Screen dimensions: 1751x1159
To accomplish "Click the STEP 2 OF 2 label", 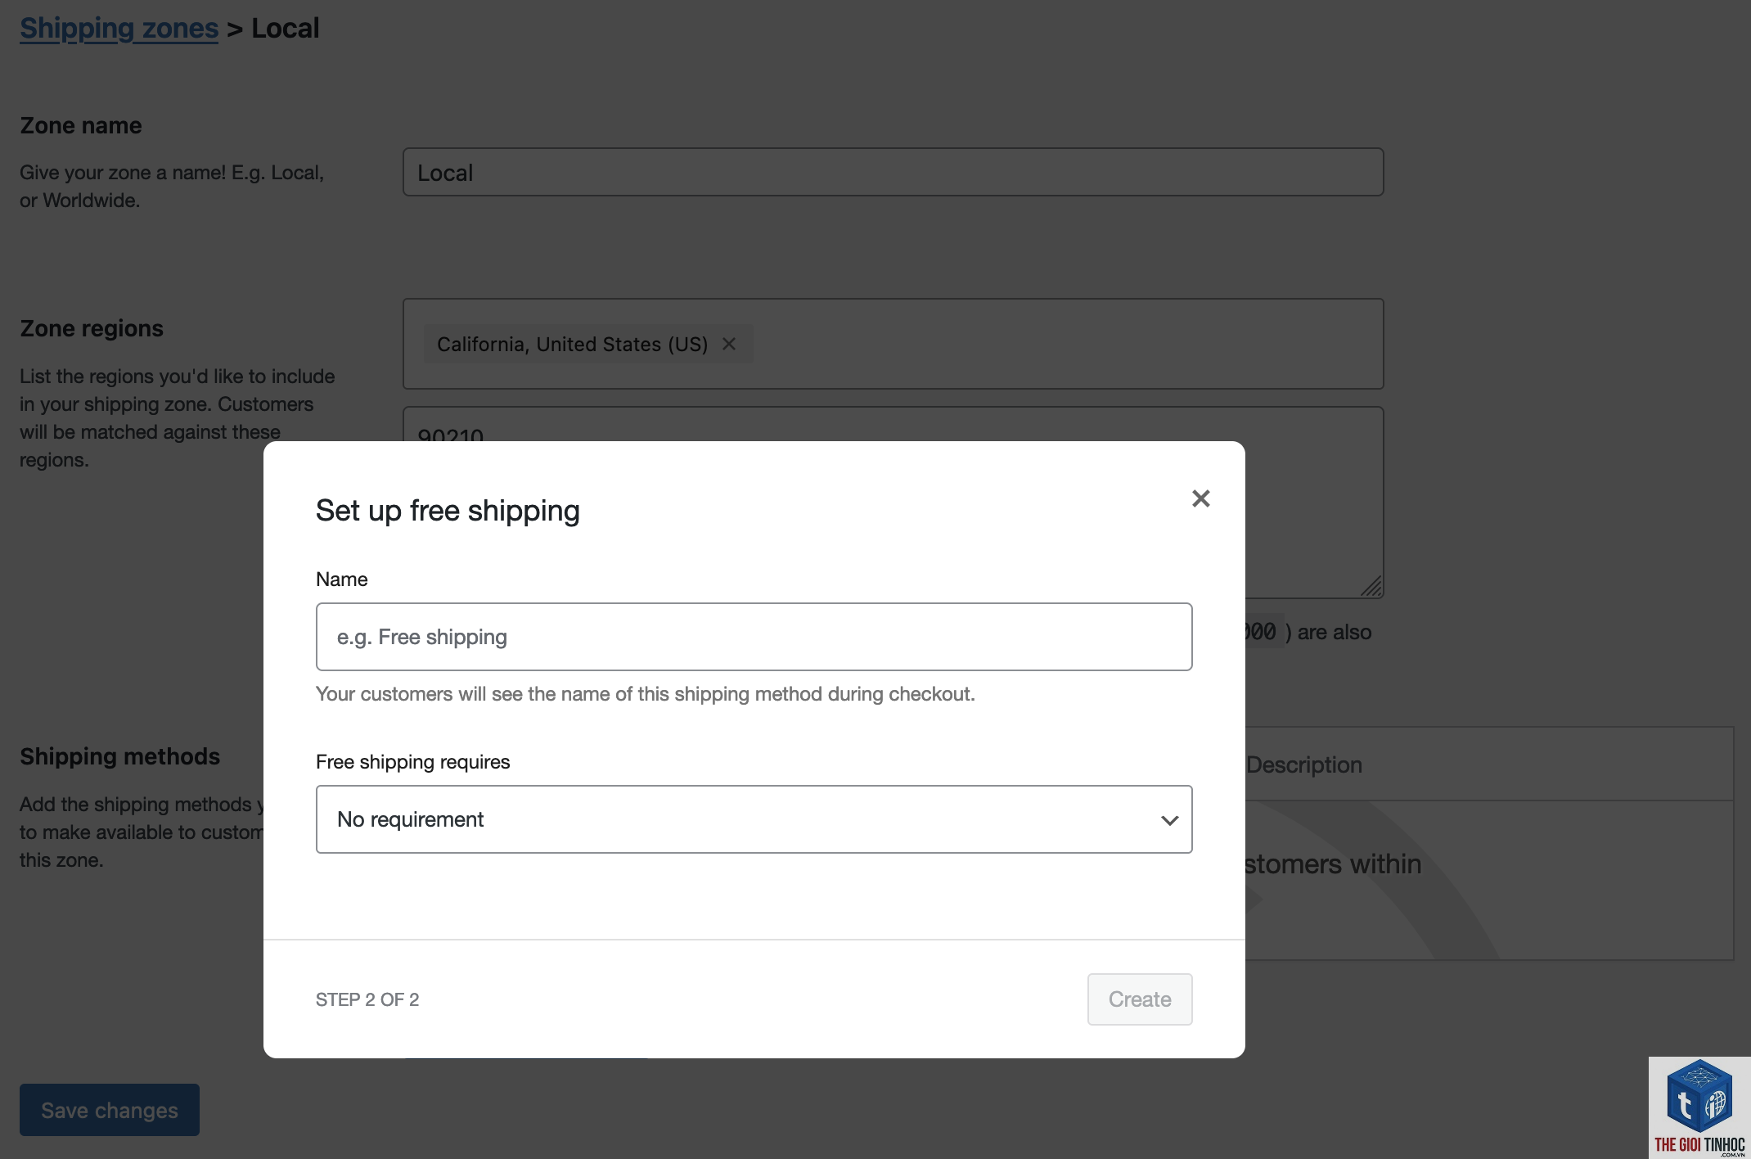I will coord(367,999).
